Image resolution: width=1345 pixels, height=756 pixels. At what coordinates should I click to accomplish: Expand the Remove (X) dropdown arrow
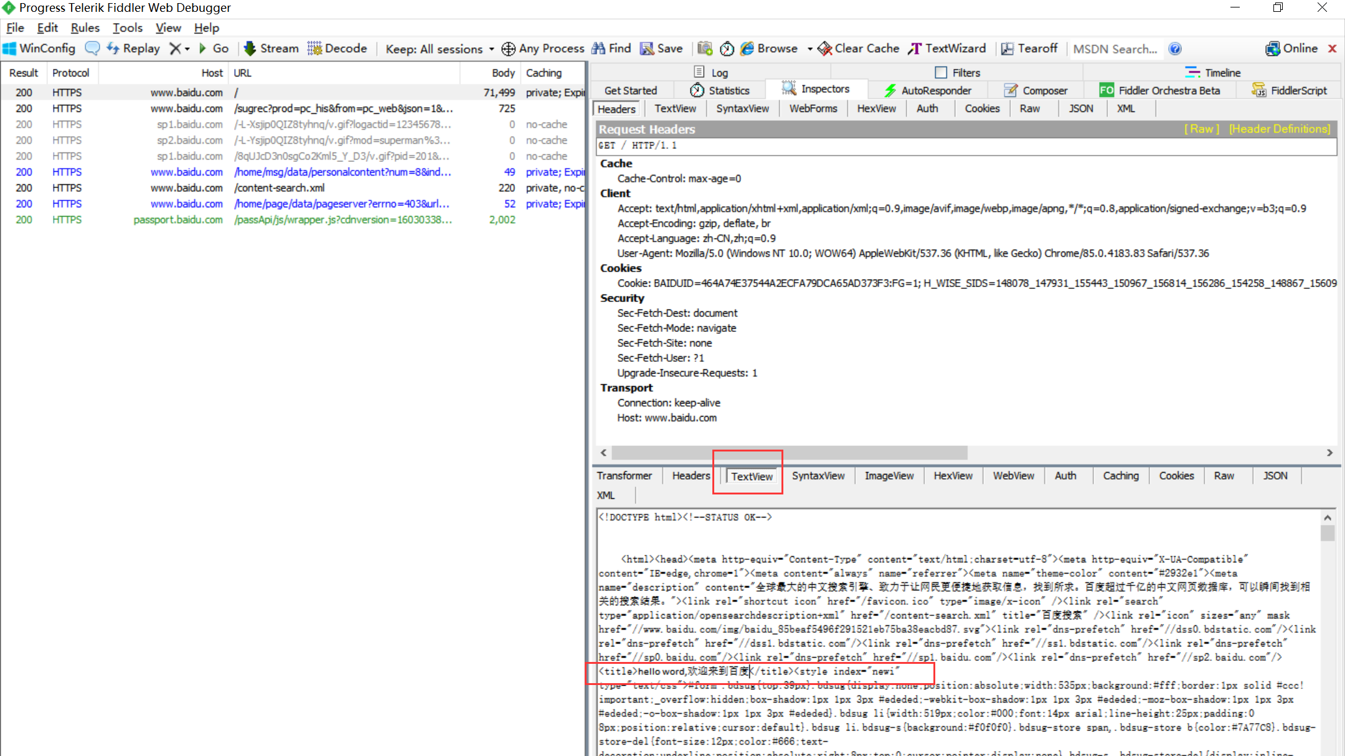187,49
